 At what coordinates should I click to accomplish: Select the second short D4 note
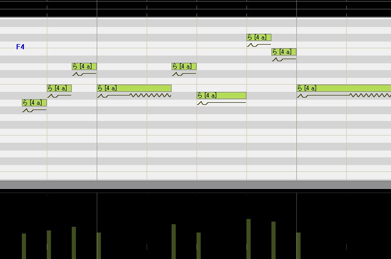pyautogui.click(x=184, y=66)
